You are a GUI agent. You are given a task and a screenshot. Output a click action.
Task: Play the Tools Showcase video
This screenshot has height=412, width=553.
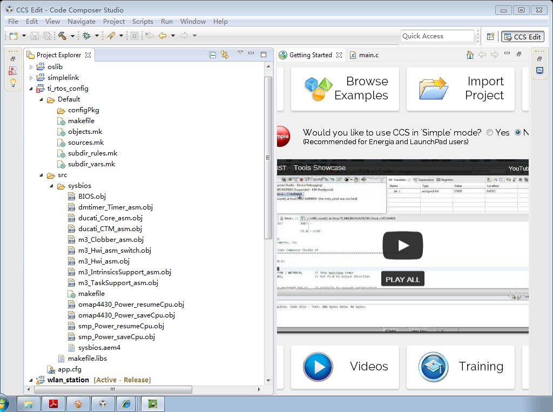[403, 246]
